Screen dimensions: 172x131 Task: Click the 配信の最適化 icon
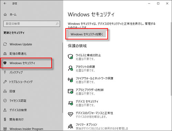[5, 53]
